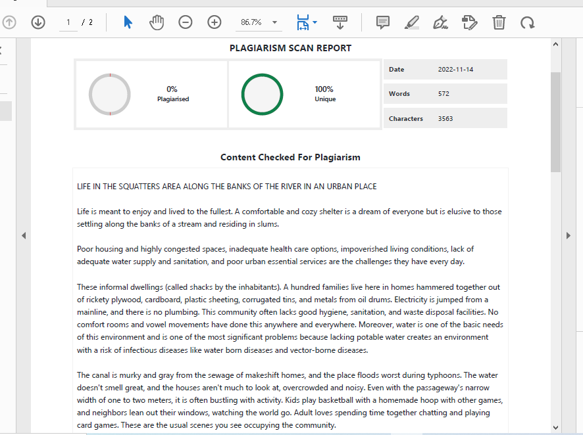Image resolution: width=583 pixels, height=435 pixels.
Task: Click the 0% Plagiarised gauge circle
Action: (x=110, y=94)
